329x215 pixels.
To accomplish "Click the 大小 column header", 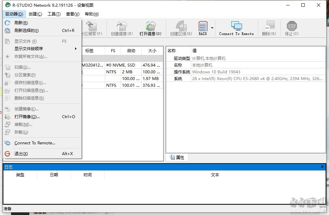I will tap(152, 51).
